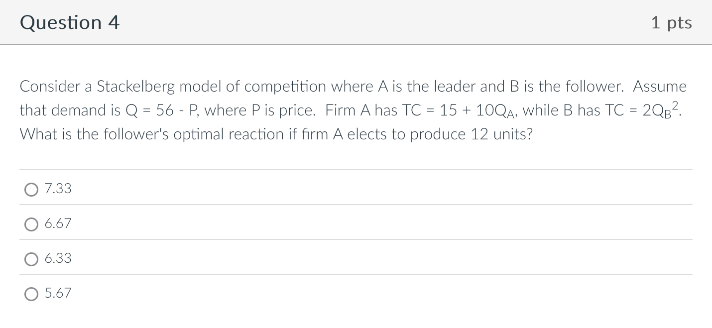The width and height of the screenshot is (712, 328).
Task: Click the 7.33 answer label text
Action: [x=58, y=189]
